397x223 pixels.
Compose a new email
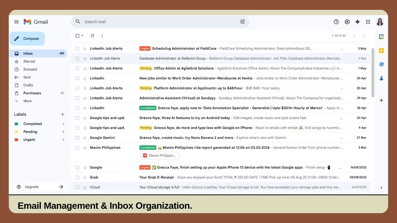[27, 39]
